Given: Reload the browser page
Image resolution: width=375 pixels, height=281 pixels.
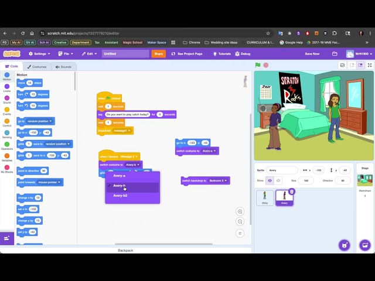Looking at the screenshot, I should click(x=23, y=33).
